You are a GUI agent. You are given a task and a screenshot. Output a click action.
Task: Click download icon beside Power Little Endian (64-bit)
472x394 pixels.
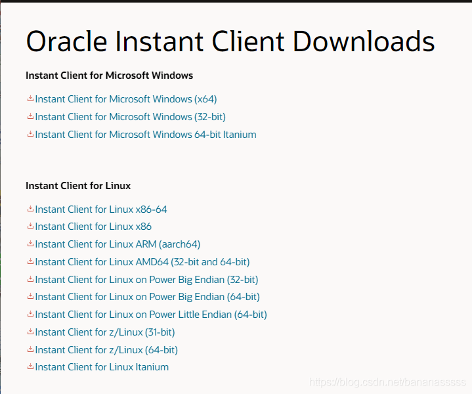tap(30, 314)
